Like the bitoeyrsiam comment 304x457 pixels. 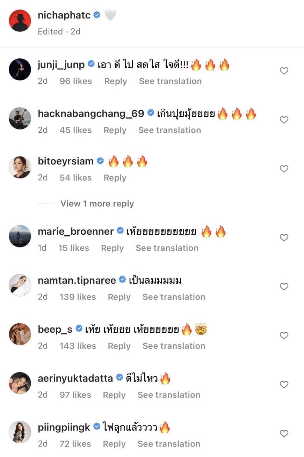click(284, 169)
